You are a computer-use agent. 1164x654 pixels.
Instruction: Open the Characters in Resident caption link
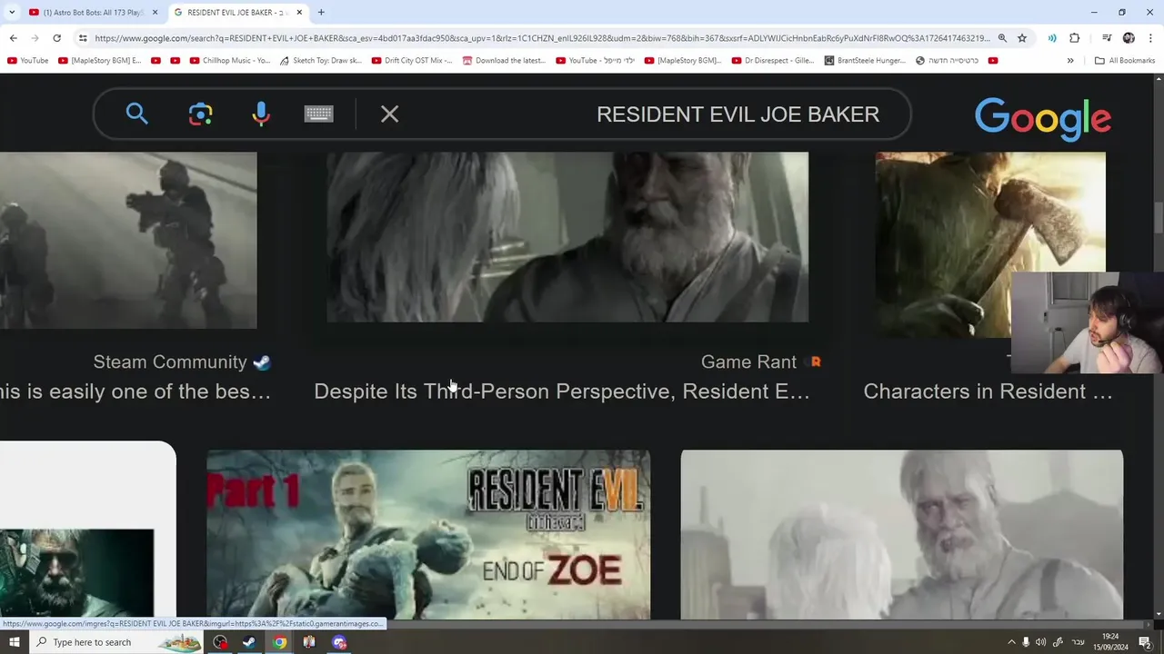click(x=988, y=391)
